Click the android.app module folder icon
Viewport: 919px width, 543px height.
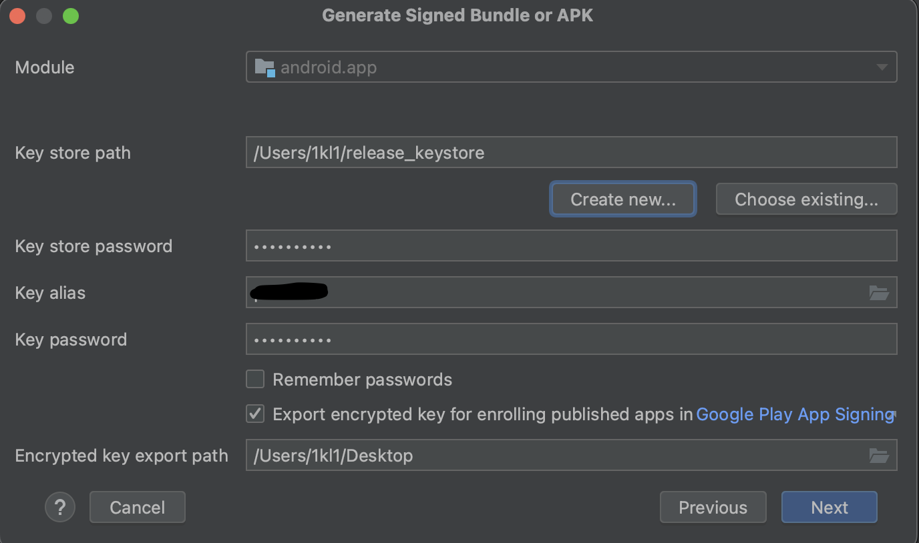(264, 67)
